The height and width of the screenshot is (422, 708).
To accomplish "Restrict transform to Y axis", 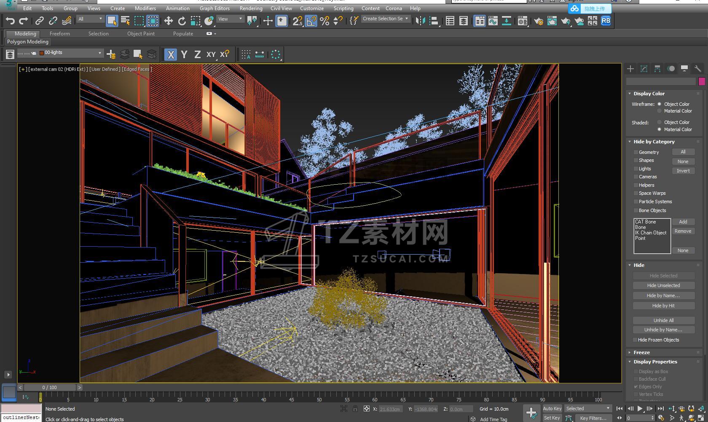I will click(184, 54).
